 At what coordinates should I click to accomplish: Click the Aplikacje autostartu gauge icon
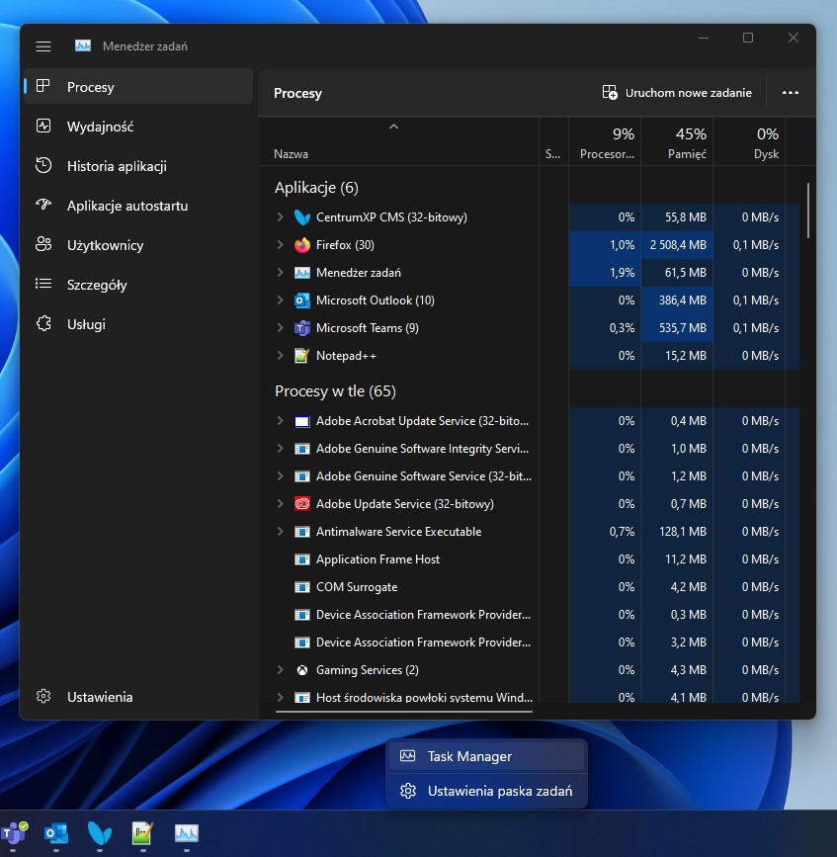tap(43, 205)
